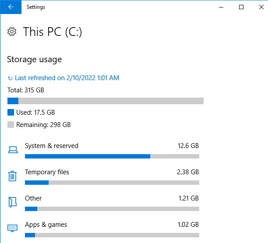Refresh storage via Last refreshed link
268x243 pixels.
tap(67, 78)
